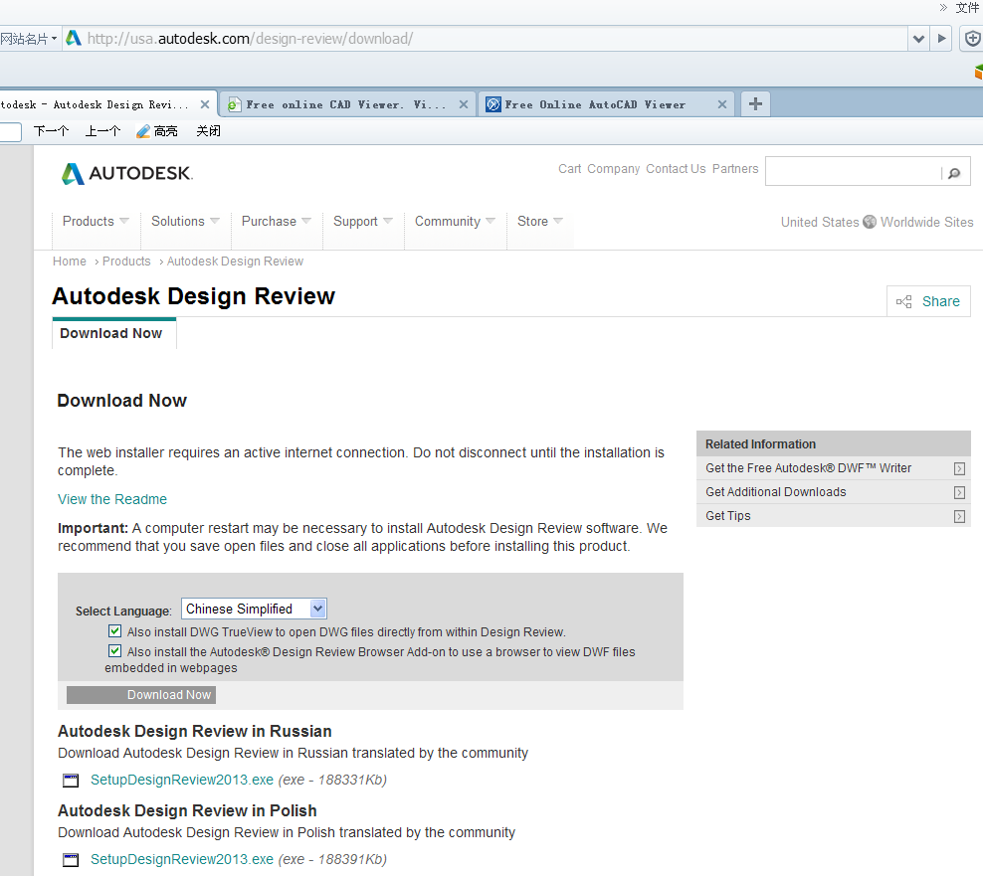Click the arrow icon for Get the Free Autodesk DWF Writer
The height and width of the screenshot is (876, 983).
[x=959, y=468]
